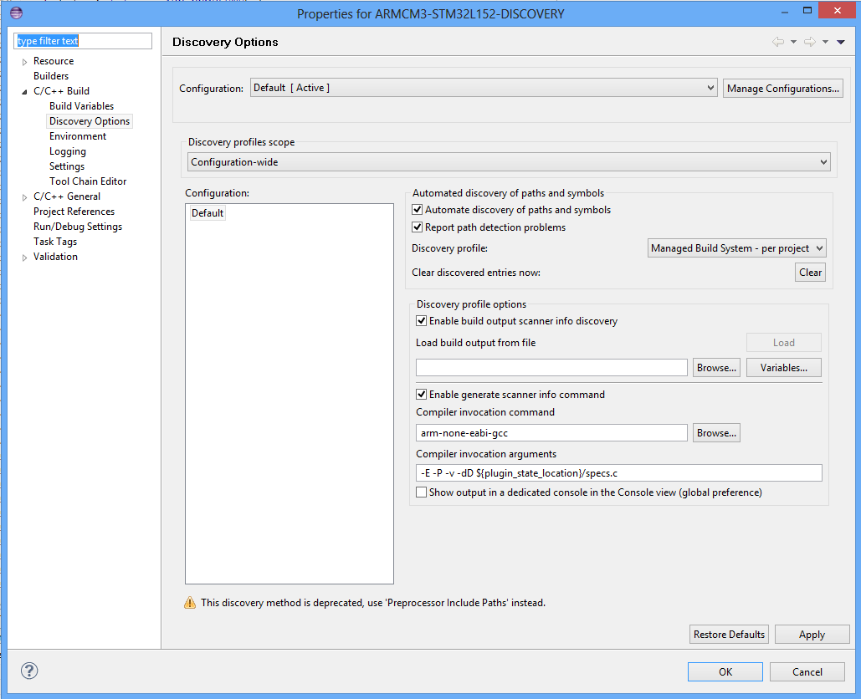Click Browse next to compiler invocation command

pyautogui.click(x=716, y=433)
